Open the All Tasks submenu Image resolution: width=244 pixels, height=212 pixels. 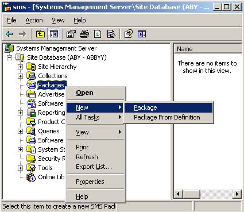(x=95, y=117)
